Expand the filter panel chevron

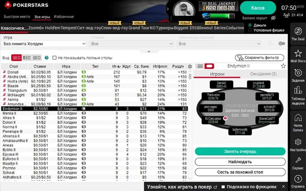(x=149, y=51)
